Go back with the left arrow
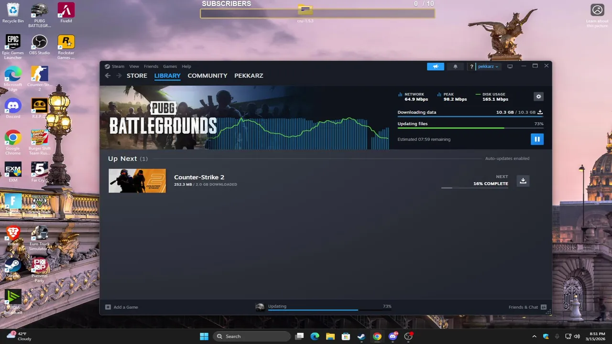The image size is (612, 344). (x=108, y=75)
